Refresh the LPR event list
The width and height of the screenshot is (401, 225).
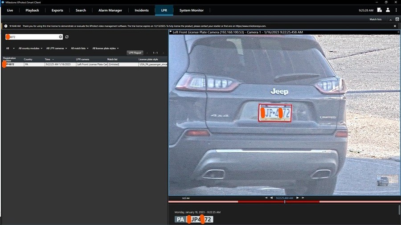(x=67, y=37)
